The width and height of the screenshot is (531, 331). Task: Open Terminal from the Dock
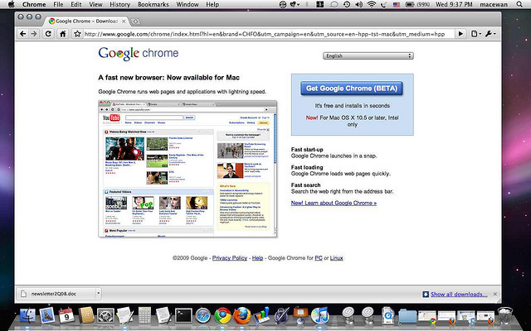pos(179,315)
